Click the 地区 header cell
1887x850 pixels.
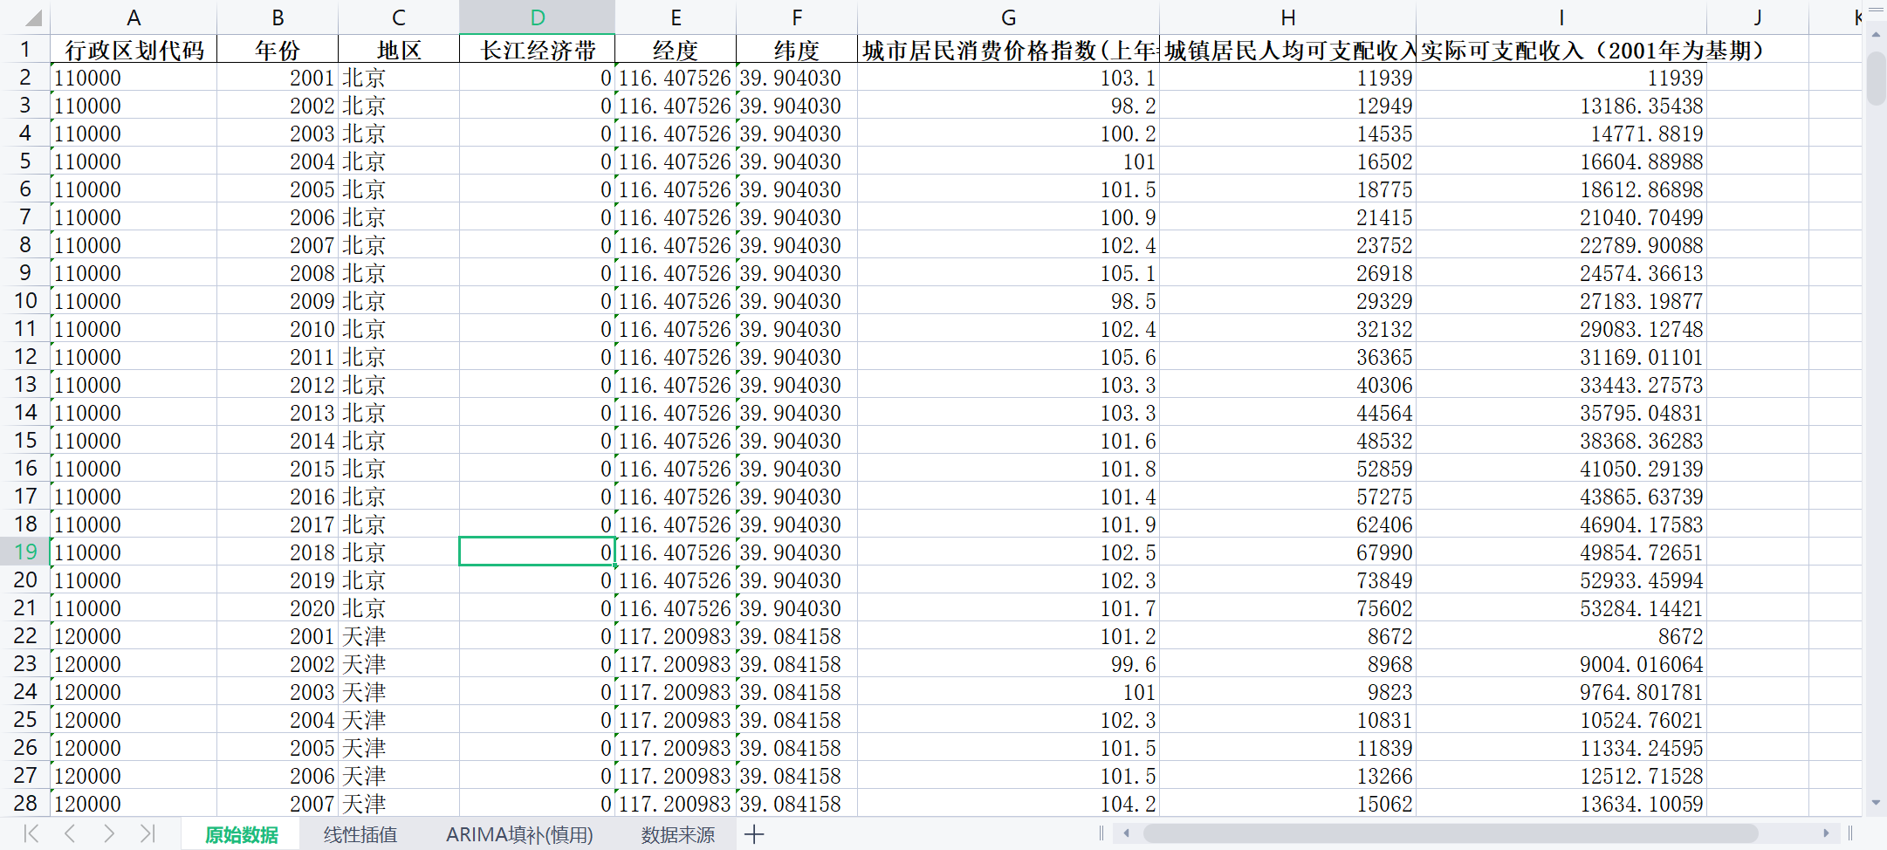point(399,50)
